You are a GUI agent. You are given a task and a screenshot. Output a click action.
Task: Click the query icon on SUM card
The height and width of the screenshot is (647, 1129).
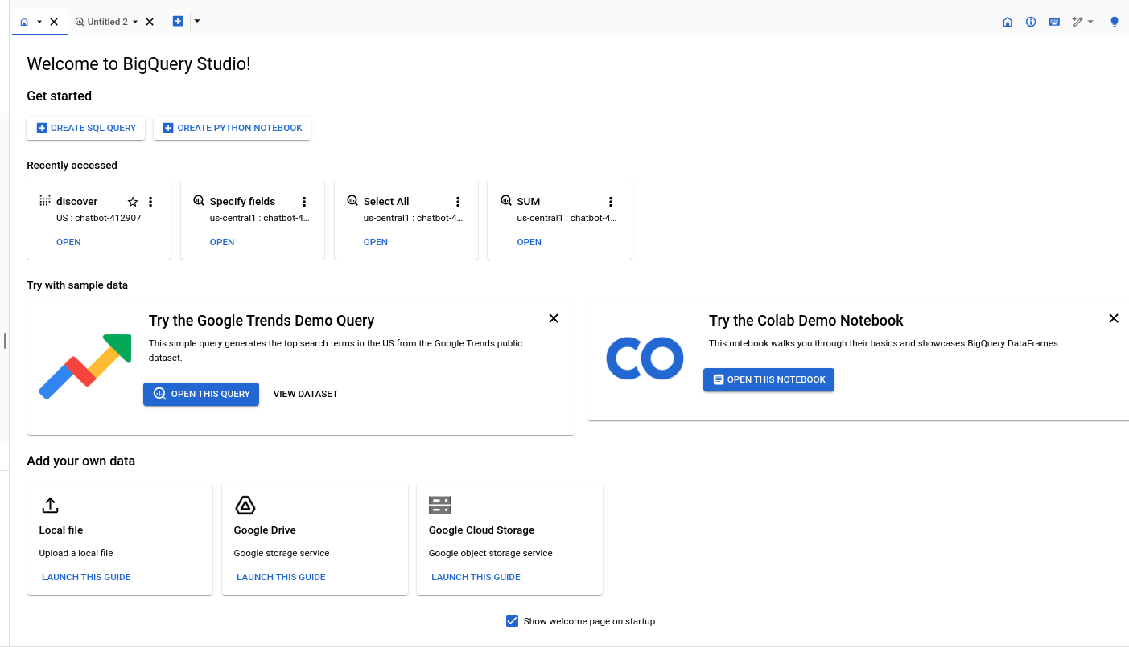click(x=506, y=200)
